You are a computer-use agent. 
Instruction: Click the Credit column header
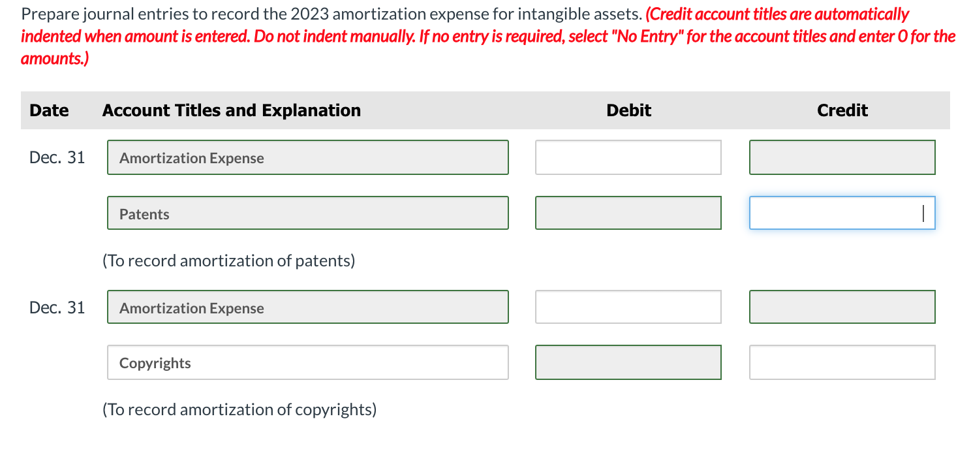coord(842,110)
